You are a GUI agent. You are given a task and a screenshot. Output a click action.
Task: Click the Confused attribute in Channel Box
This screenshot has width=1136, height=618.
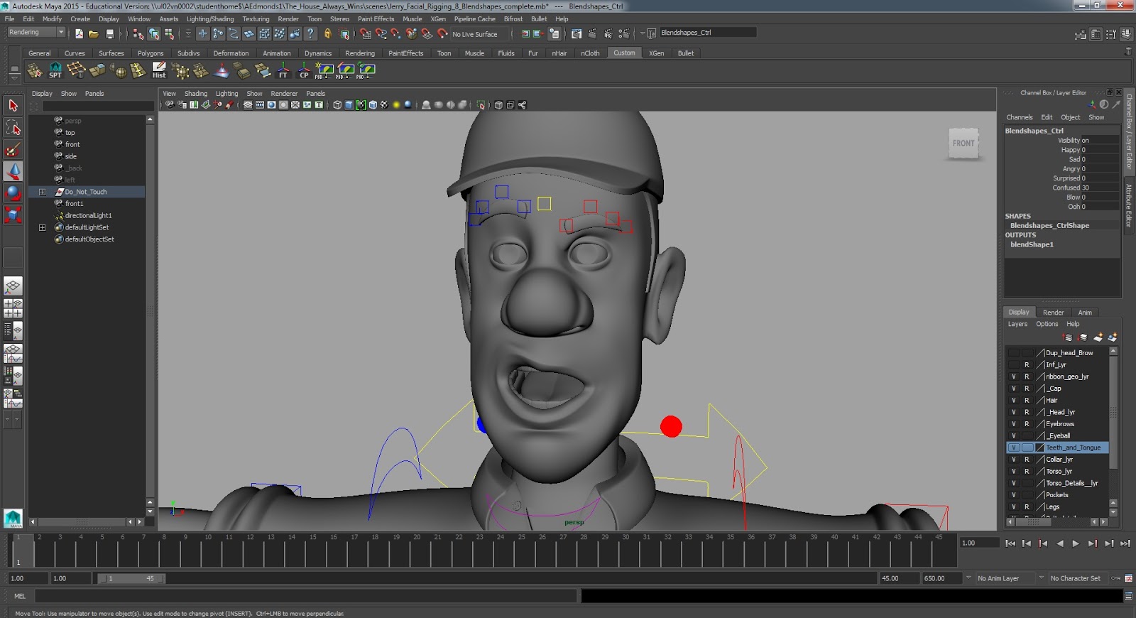tap(1065, 188)
